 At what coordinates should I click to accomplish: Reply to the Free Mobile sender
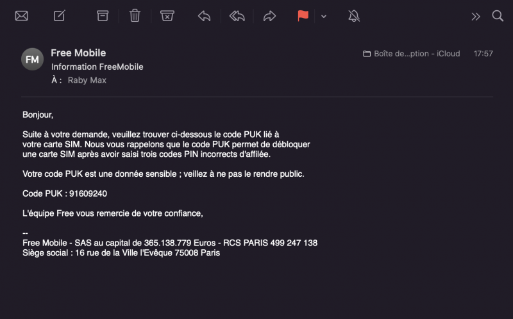pos(204,16)
